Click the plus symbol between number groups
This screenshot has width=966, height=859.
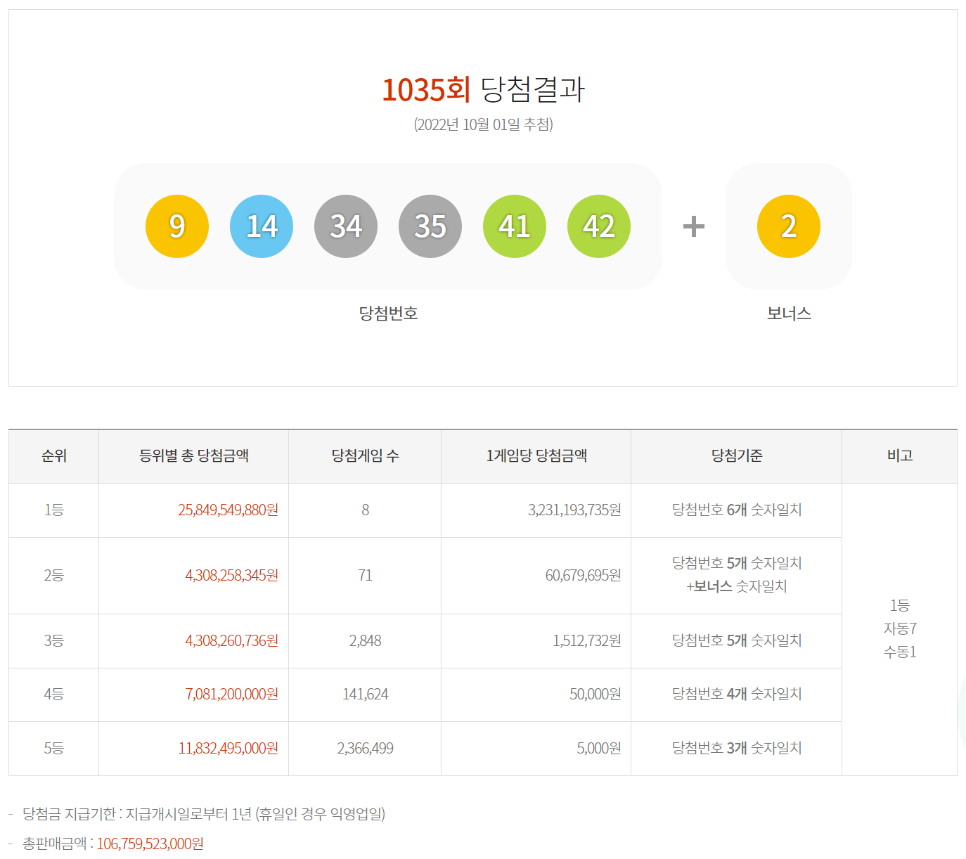coord(693,226)
